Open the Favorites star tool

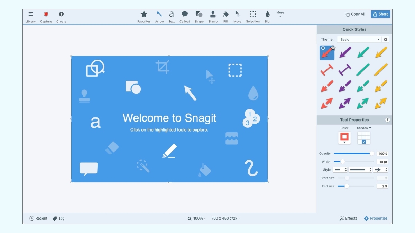[144, 17]
